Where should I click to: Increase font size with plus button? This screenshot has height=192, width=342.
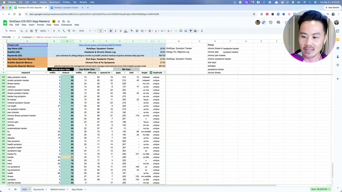(105, 31)
